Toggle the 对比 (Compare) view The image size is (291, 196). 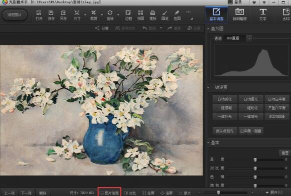click(130, 193)
